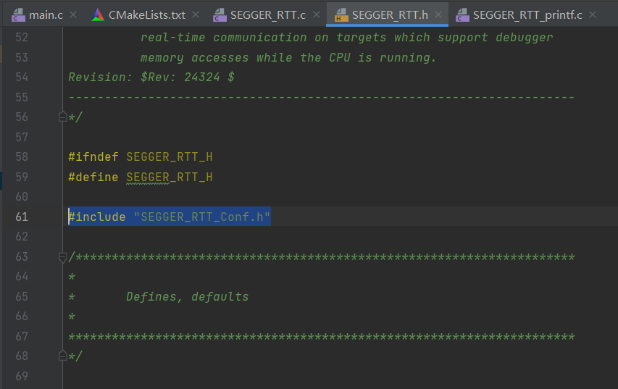Collapse the comment block ending at line 56
Viewport: 618px width, 389px height.
(63, 117)
